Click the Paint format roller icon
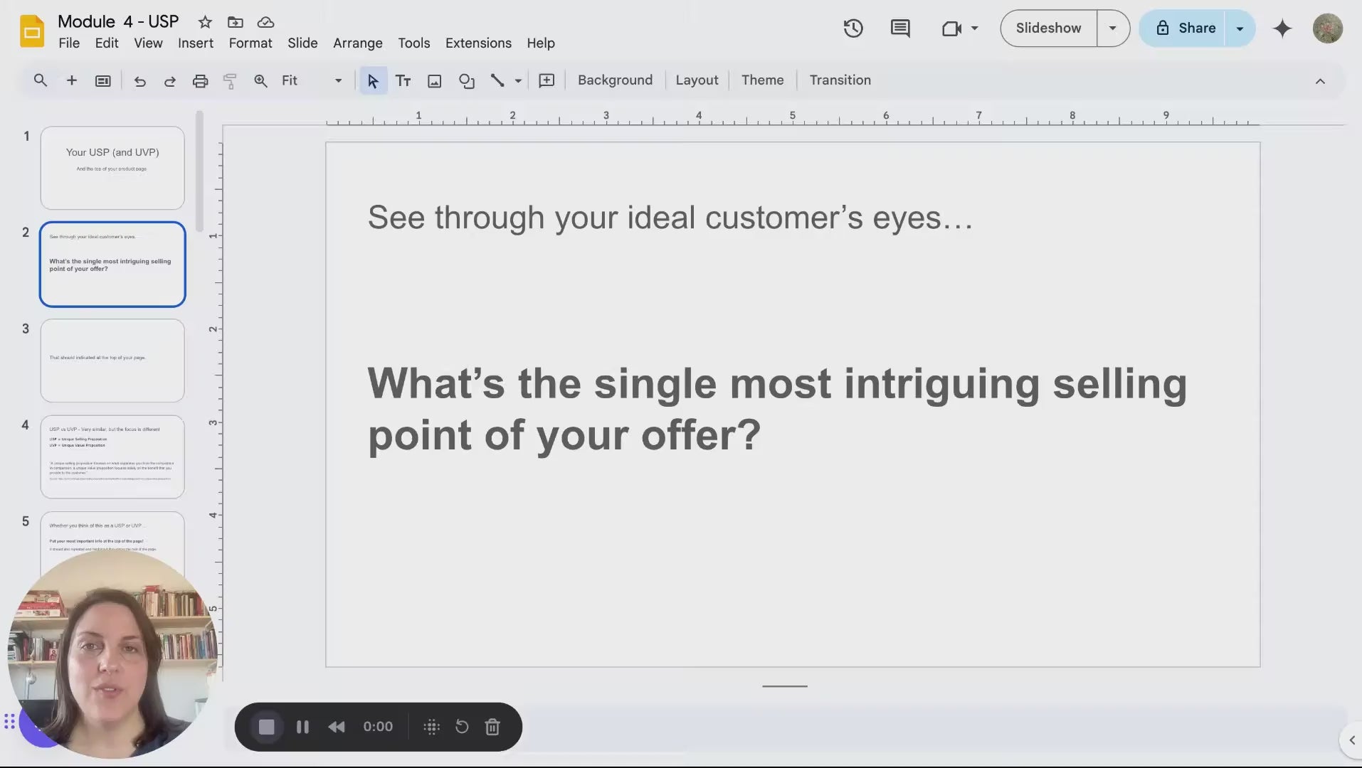 point(229,81)
